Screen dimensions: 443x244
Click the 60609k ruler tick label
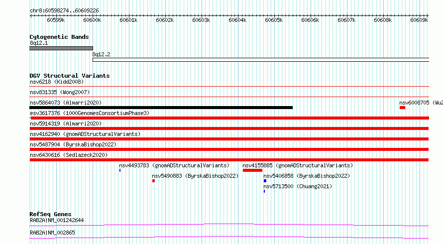419,20
